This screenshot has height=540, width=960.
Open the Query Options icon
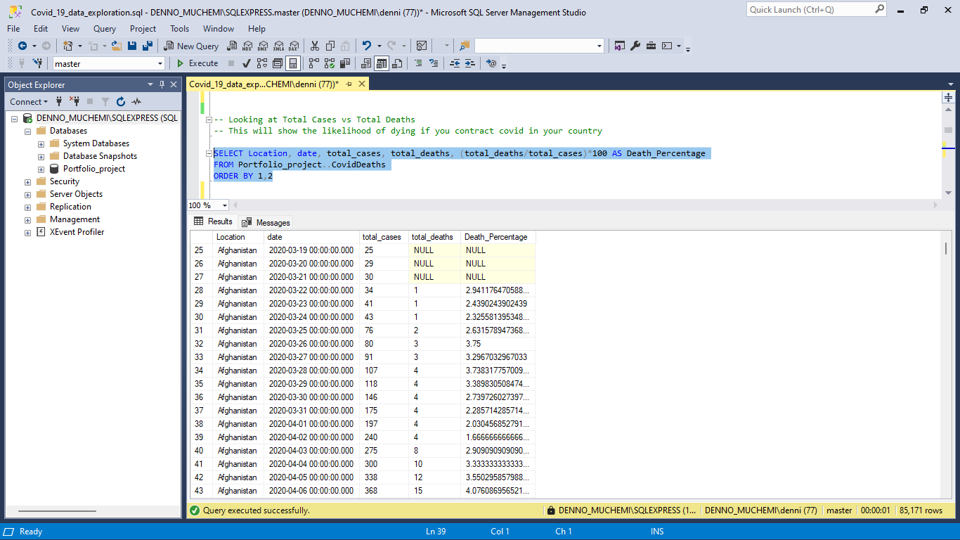pyautogui.click(x=278, y=63)
